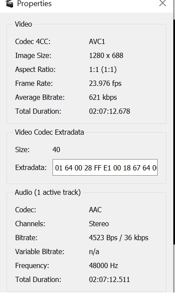Click inside the Extradata hex field
This screenshot has width=175, height=299.
coord(105,167)
